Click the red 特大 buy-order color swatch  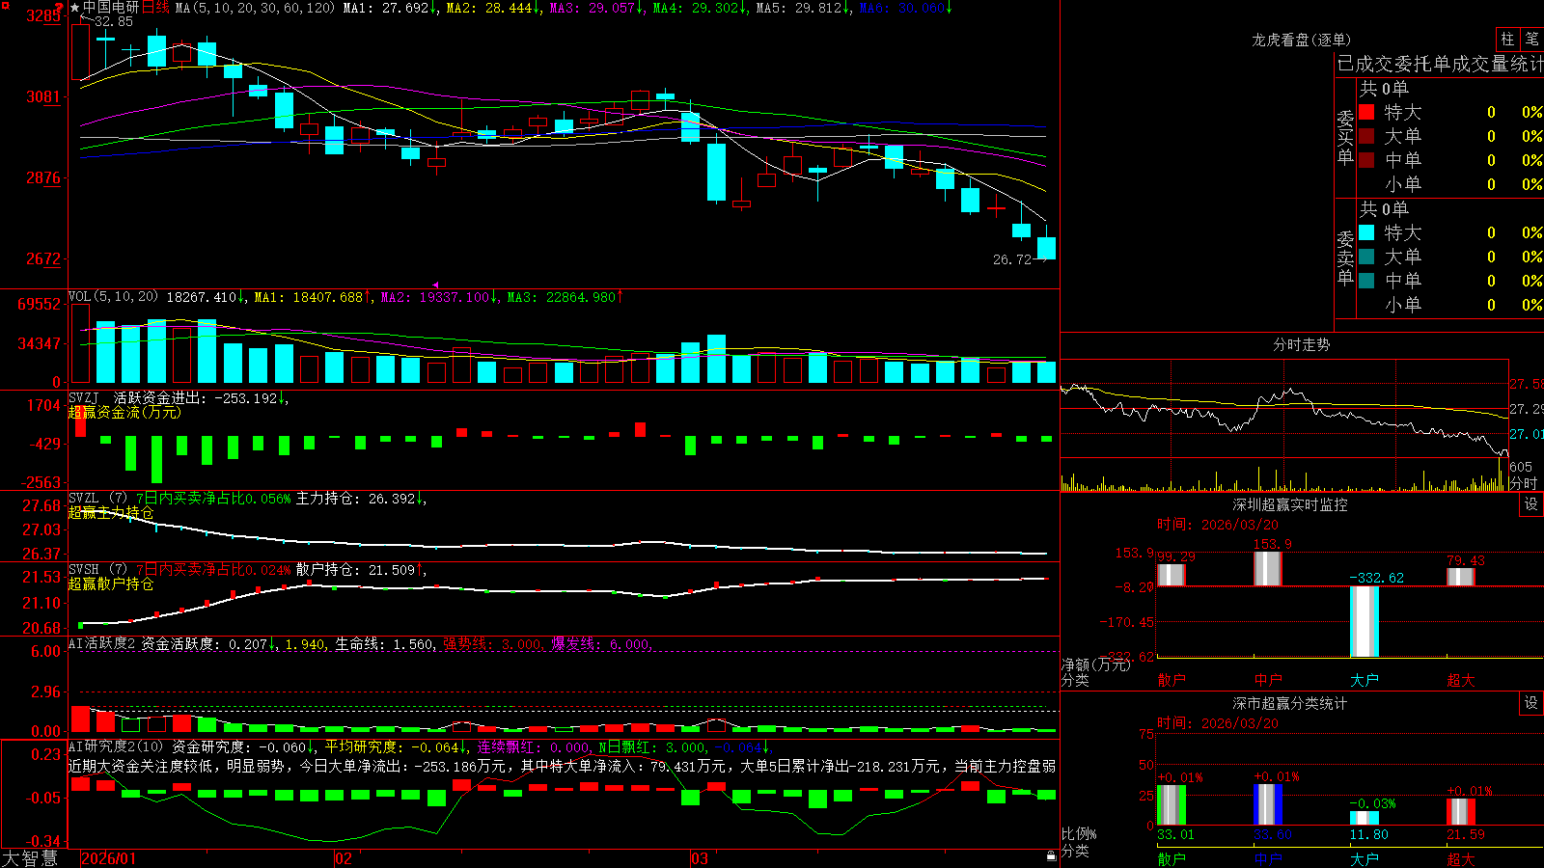point(1366,112)
